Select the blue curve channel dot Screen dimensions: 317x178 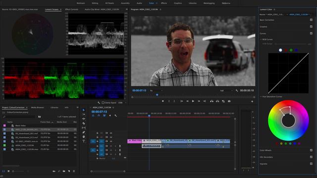point(296,50)
